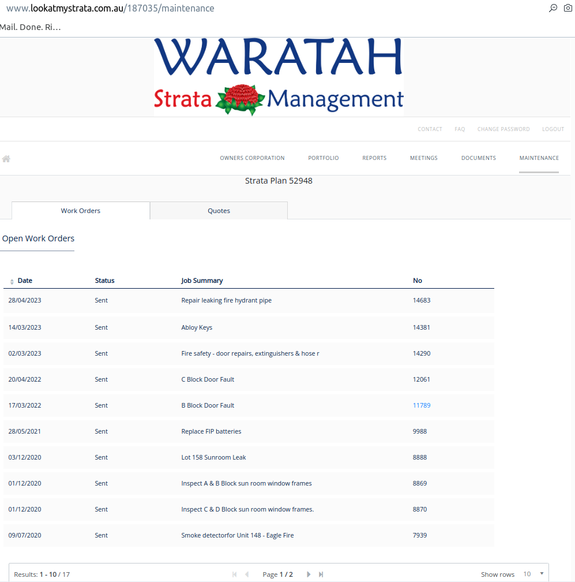Click the date 14/03/2023 cell
The width and height of the screenshot is (575, 582).
[x=24, y=327]
